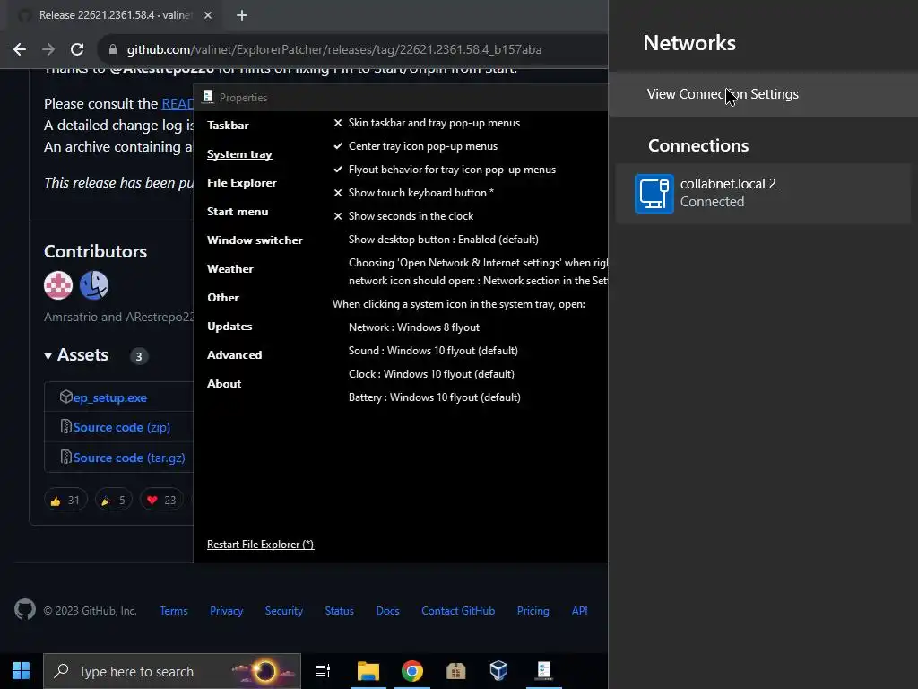
Task: Open Google Chrome from the taskbar
Action: tap(412, 671)
